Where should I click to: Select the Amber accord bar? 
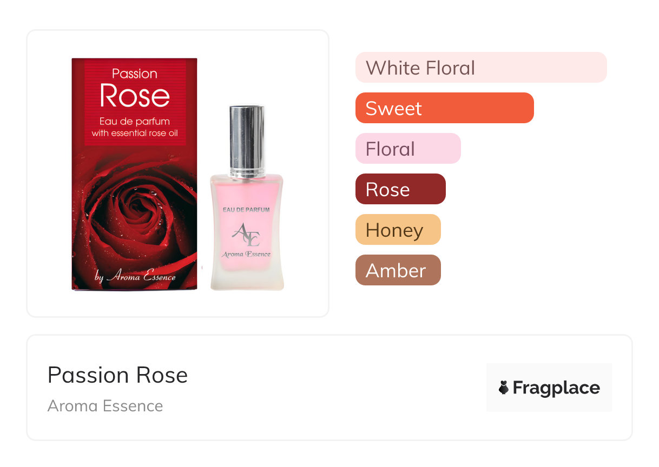pos(398,270)
